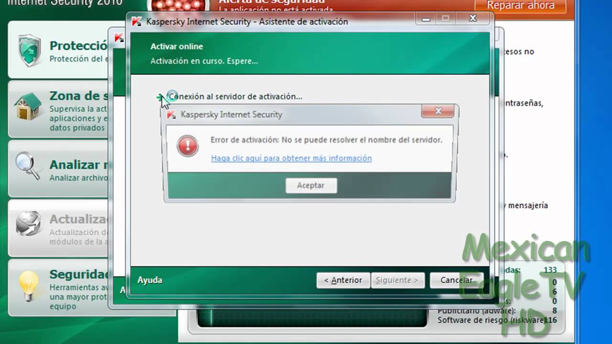Click the value 133 in the statistics list
Image resolution: width=612 pixels, height=344 pixels.
tap(550, 270)
